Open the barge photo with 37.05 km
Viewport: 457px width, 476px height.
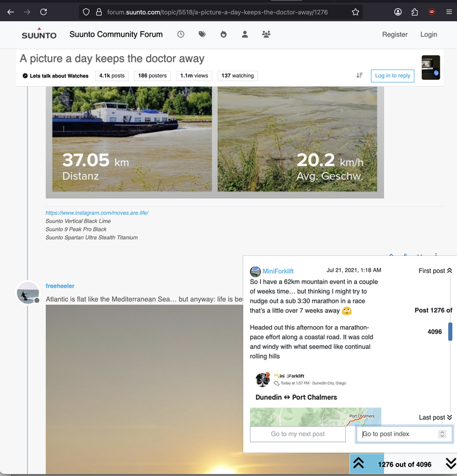[132, 139]
